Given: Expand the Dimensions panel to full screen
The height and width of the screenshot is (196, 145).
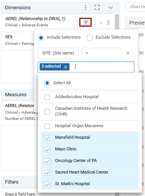Looking at the screenshot, I should (97, 7).
